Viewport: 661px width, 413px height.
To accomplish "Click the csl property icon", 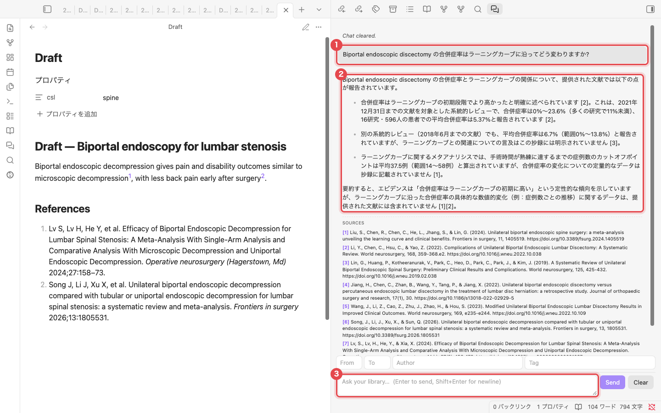I will [39, 97].
